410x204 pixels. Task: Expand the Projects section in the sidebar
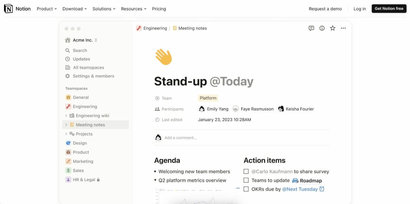(66, 134)
